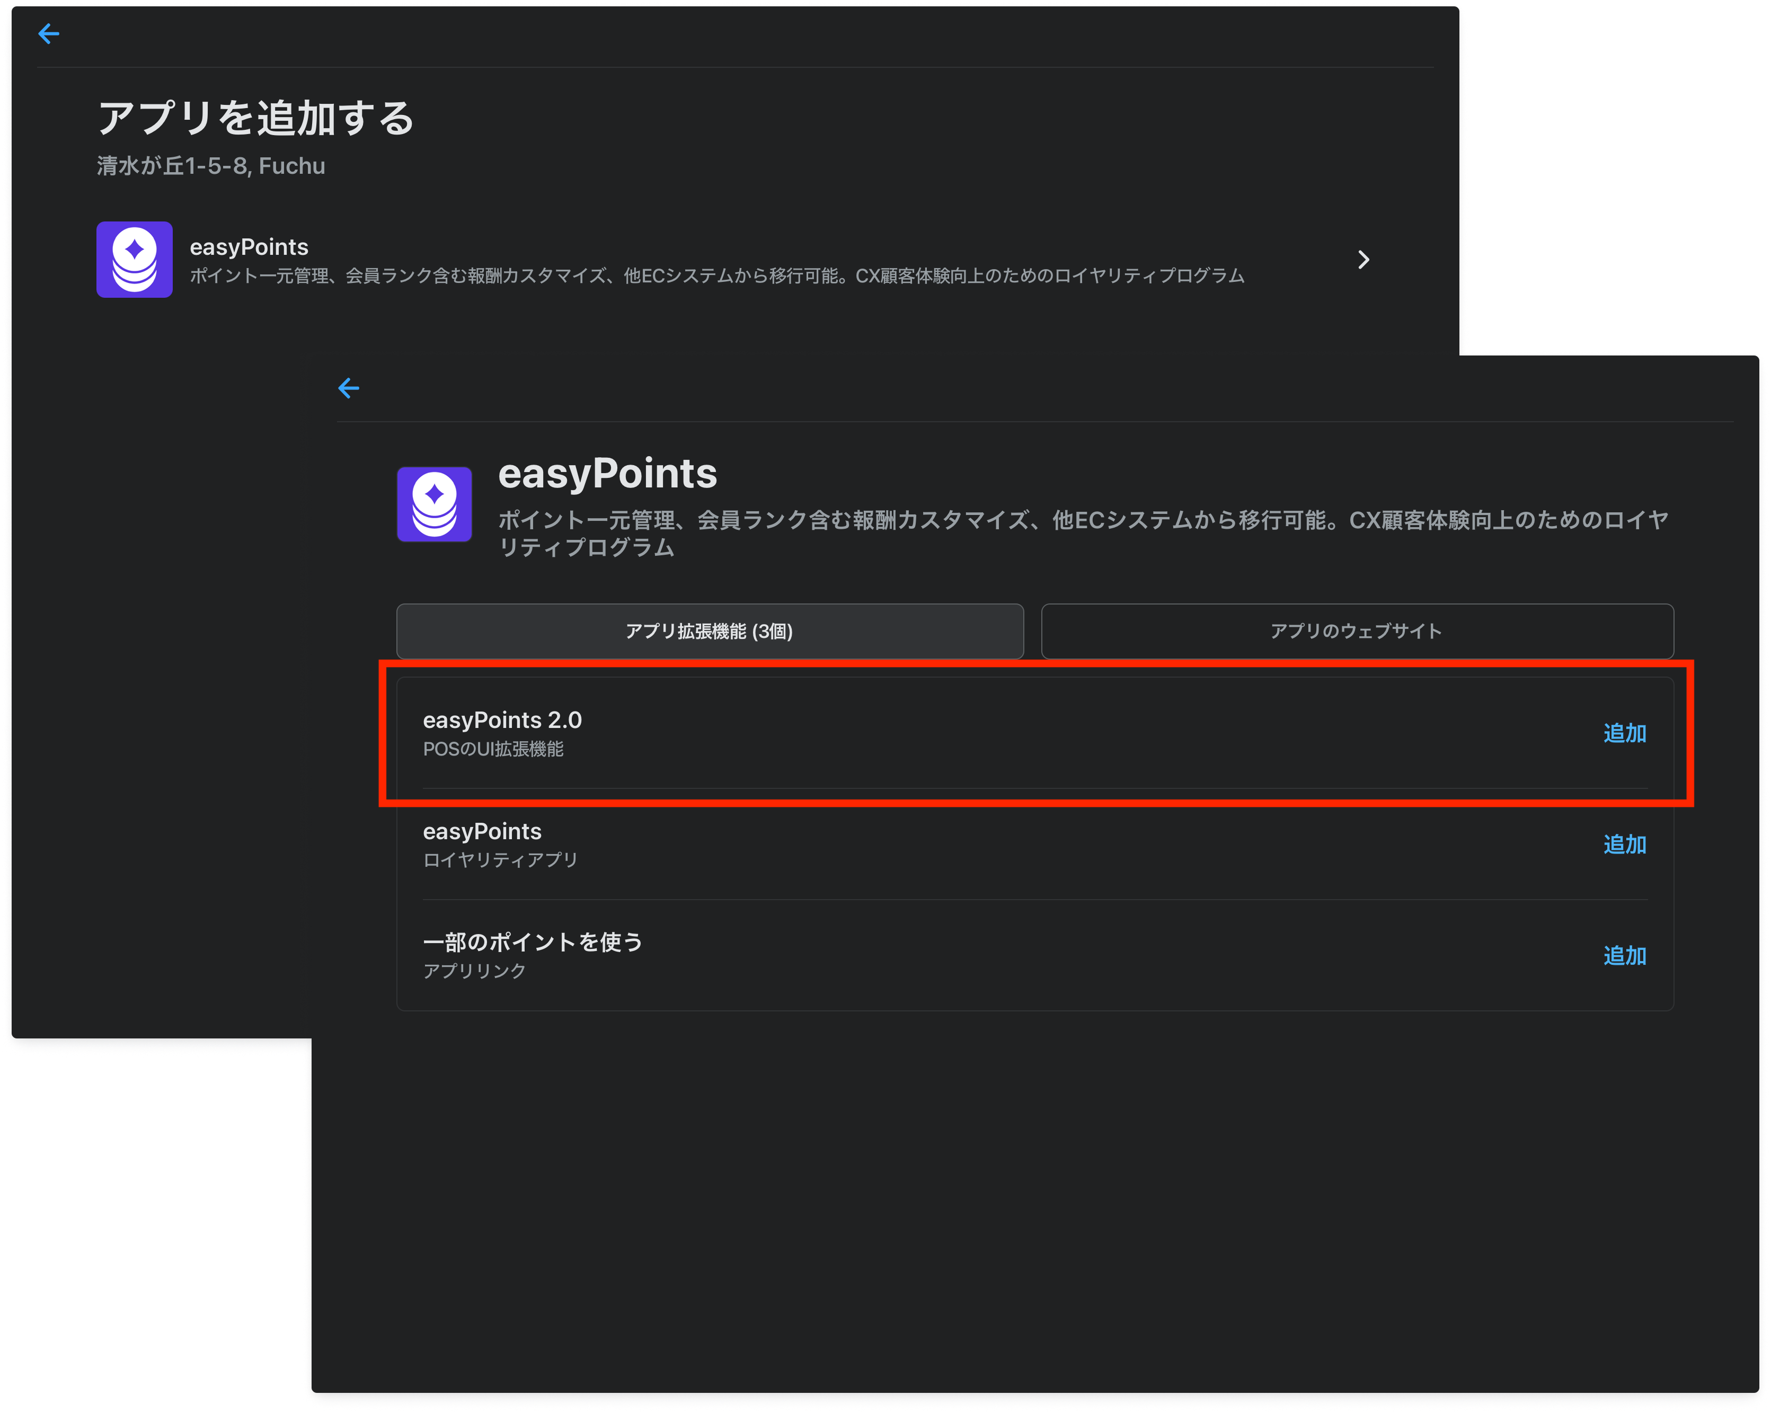Select the 一部のポイントを使う row title
The image size is (1771, 1413).
point(532,941)
